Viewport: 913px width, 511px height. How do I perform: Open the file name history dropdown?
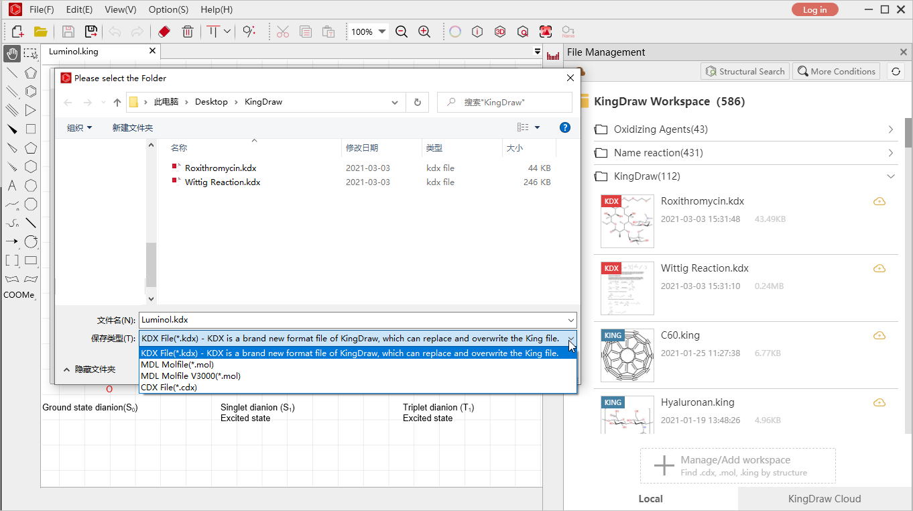coord(570,320)
